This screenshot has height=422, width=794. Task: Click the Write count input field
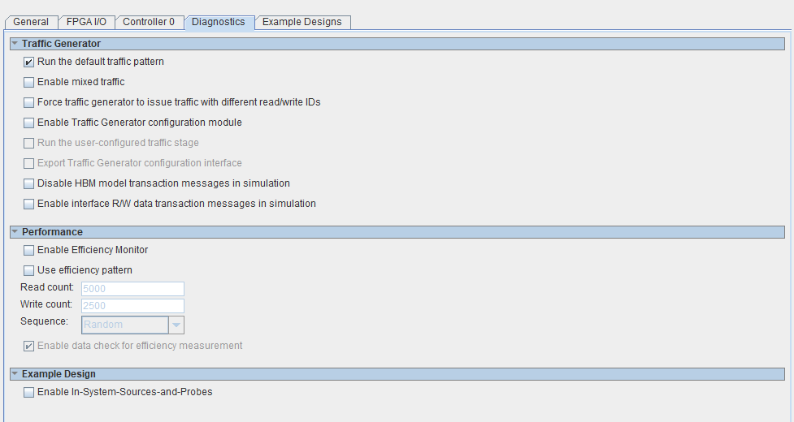coord(132,306)
